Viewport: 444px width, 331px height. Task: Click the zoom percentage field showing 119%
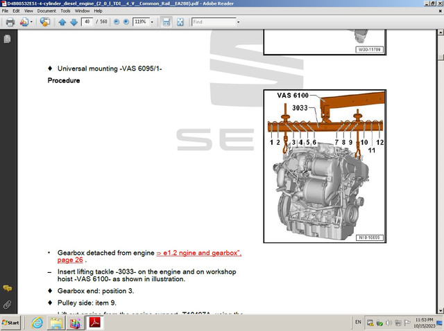click(141, 21)
